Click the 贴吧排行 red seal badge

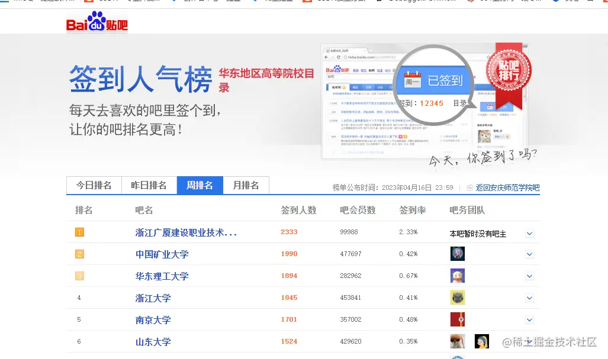coord(509,71)
